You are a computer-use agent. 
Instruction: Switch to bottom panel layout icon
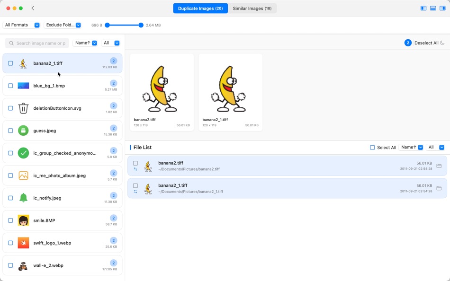[433, 8]
